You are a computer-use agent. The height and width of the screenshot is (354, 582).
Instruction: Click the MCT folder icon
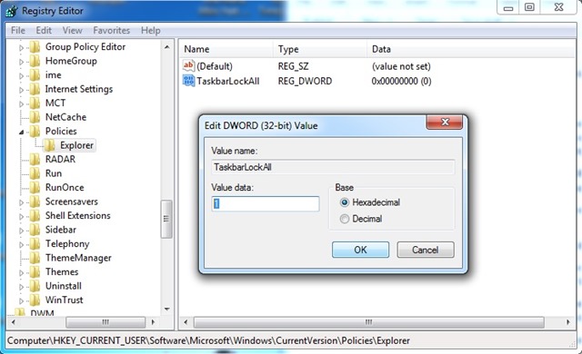click(35, 103)
